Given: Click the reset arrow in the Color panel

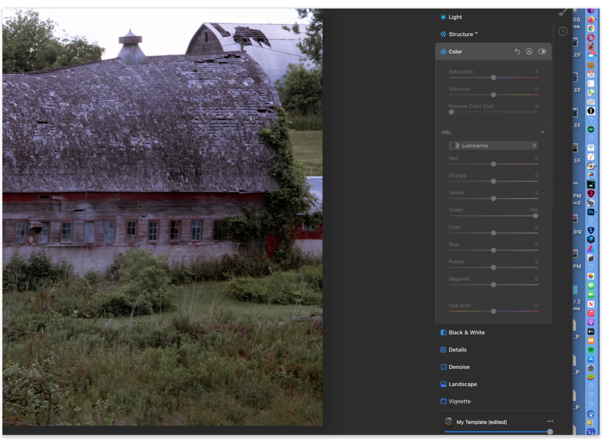Looking at the screenshot, I should (x=518, y=52).
